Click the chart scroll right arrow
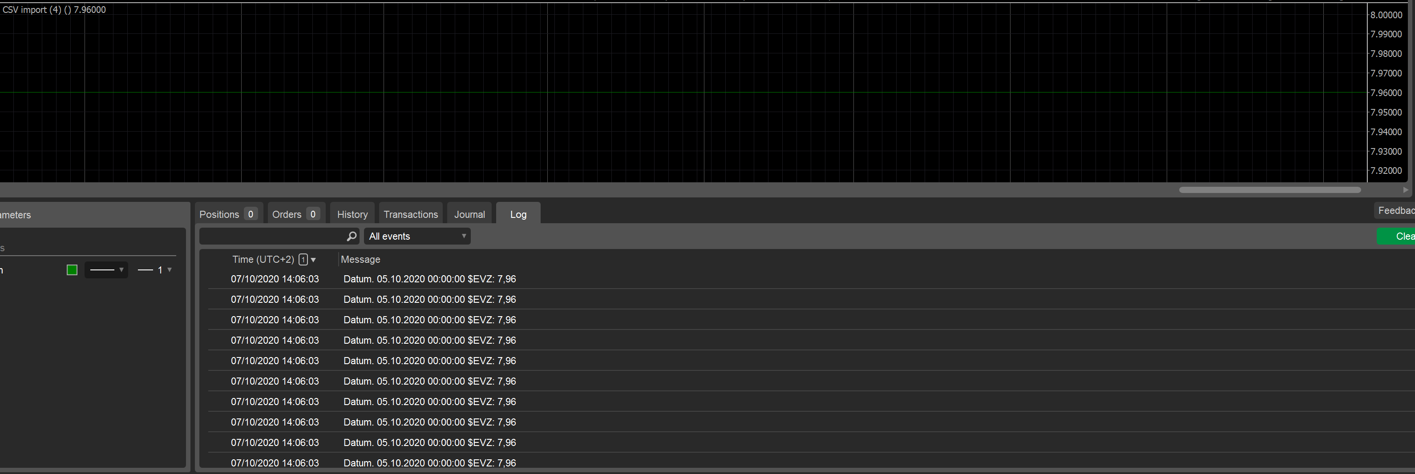The width and height of the screenshot is (1415, 474). coord(1405,190)
